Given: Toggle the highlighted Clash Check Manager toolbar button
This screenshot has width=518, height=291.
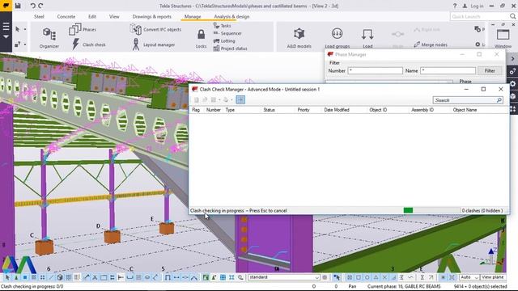Looking at the screenshot, I should click(x=240, y=99).
